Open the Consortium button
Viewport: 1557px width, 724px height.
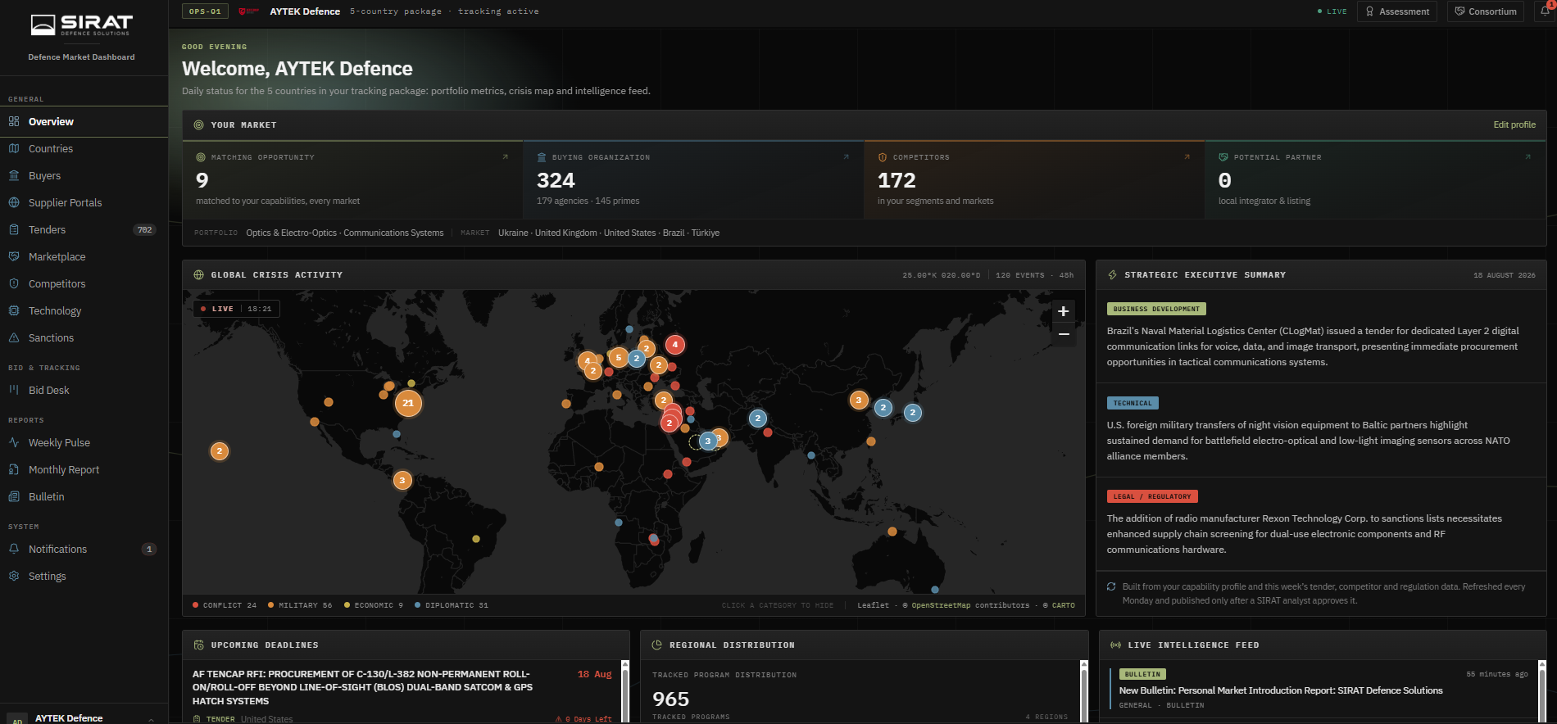[x=1486, y=11]
